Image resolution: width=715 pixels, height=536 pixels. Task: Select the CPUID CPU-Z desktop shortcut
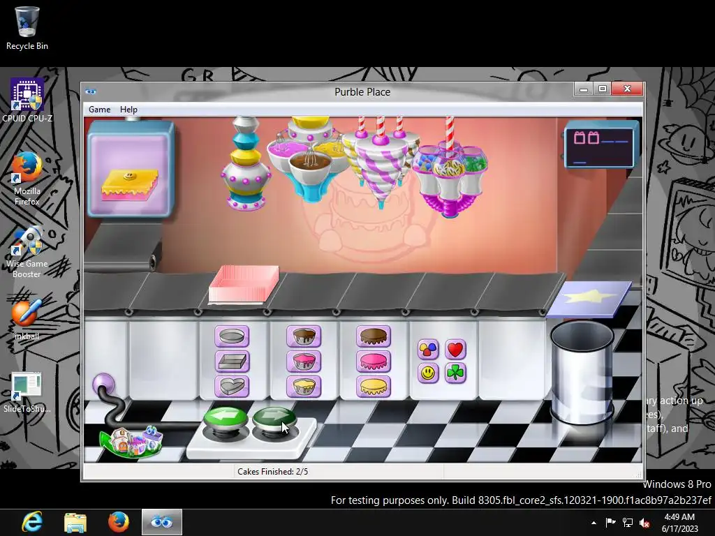[x=27, y=100]
